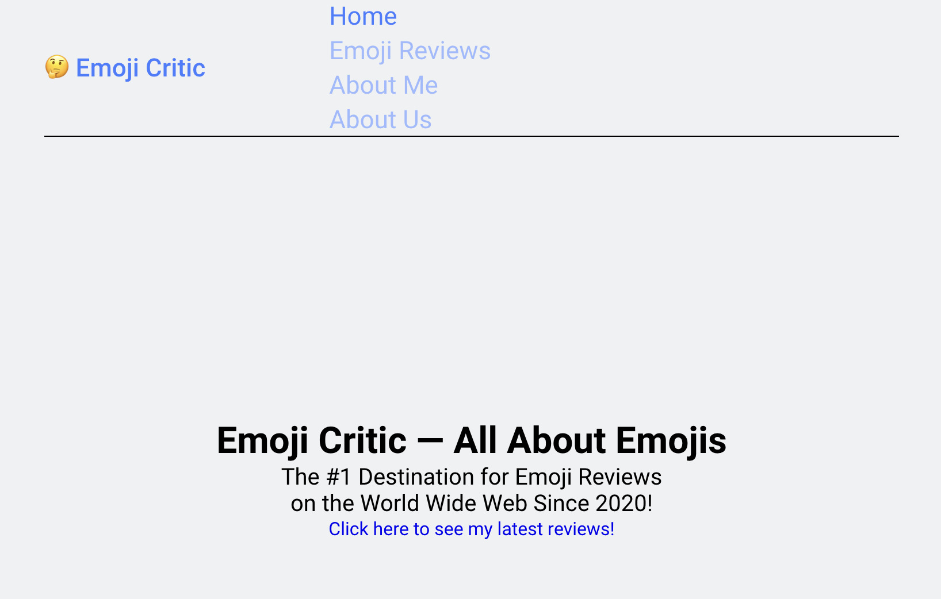Click the thinking face emoji logo

coord(57,67)
